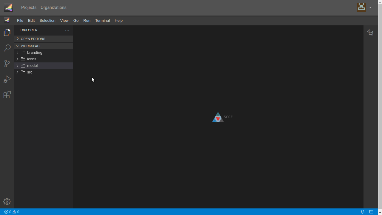Screen dimensions: 382x215
Task: Click the branding folder icon
Action: (x=23, y=53)
